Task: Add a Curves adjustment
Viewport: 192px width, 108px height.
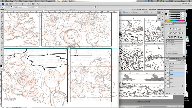Action: pyautogui.click(x=176, y=29)
